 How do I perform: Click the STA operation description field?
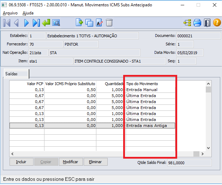click(x=95, y=53)
